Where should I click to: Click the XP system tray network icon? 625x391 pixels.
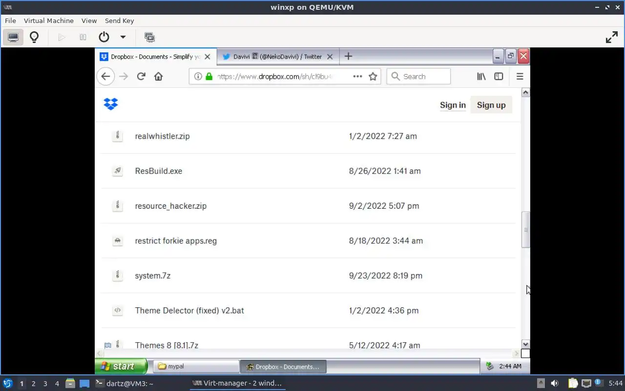[x=490, y=366]
